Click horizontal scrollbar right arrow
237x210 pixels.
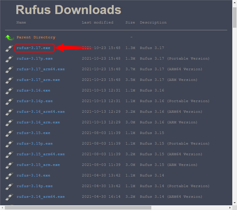230,207
